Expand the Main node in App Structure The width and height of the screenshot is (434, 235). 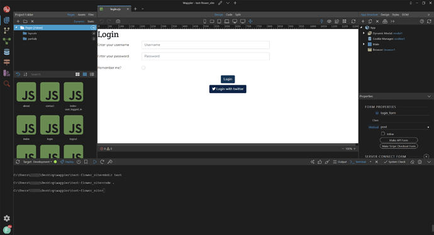tap(364, 44)
